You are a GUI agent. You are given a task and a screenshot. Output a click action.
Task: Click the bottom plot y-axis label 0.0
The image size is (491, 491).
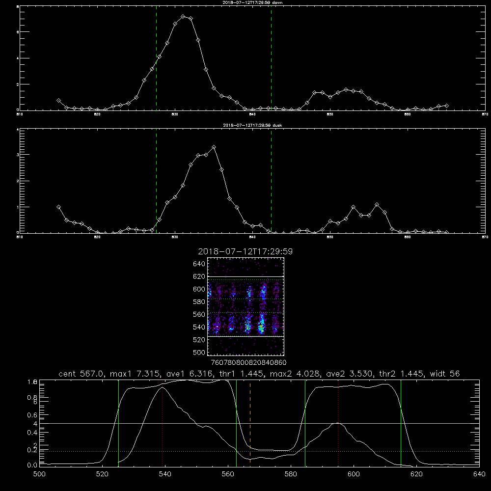(32, 465)
